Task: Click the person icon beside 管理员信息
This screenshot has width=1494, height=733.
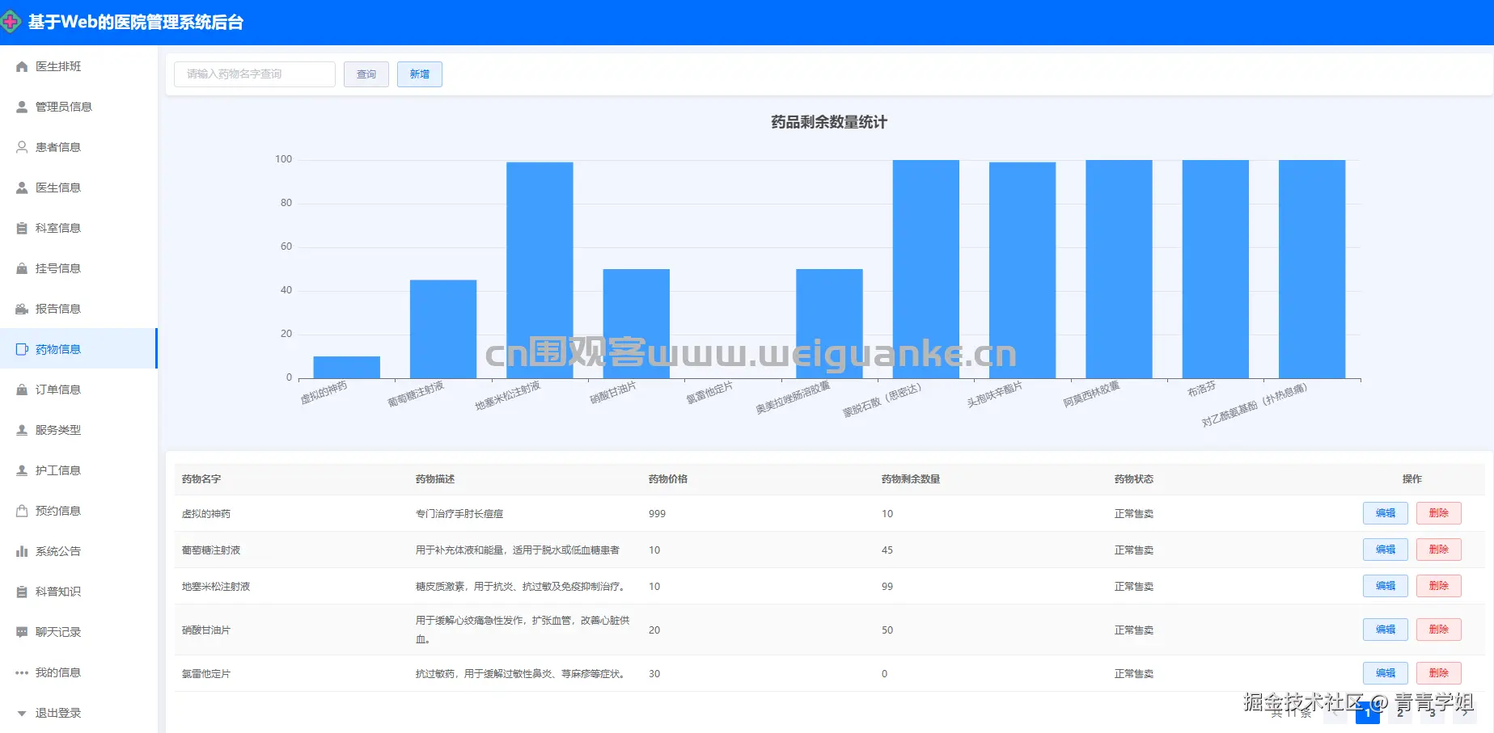Action: pos(22,107)
